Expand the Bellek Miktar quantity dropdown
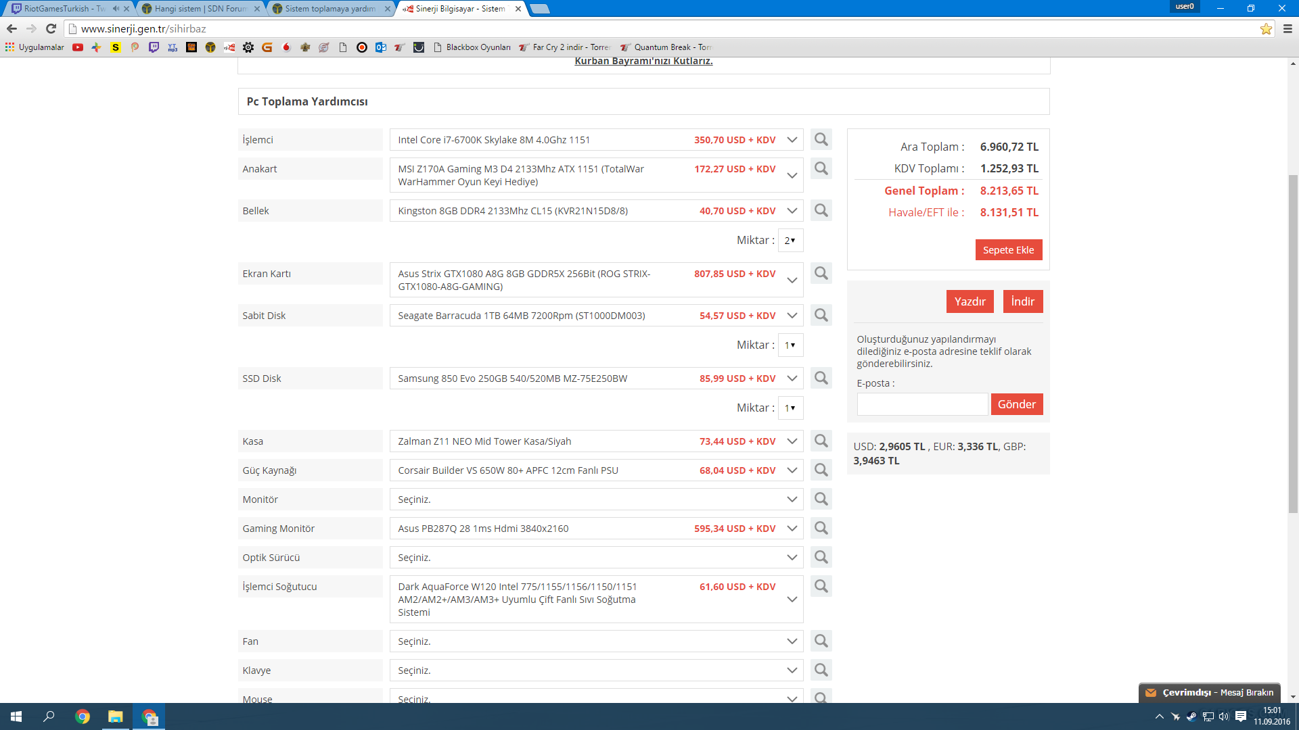Image resolution: width=1299 pixels, height=730 pixels. pos(790,241)
